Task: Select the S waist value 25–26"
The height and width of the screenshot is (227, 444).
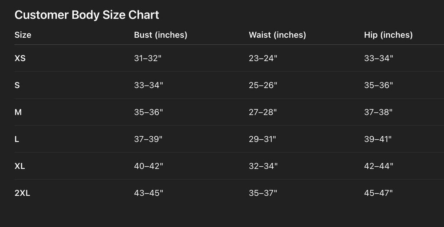Action: pyautogui.click(x=263, y=86)
